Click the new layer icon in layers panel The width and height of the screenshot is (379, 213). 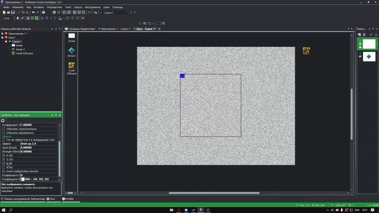pyautogui.click(x=359, y=35)
